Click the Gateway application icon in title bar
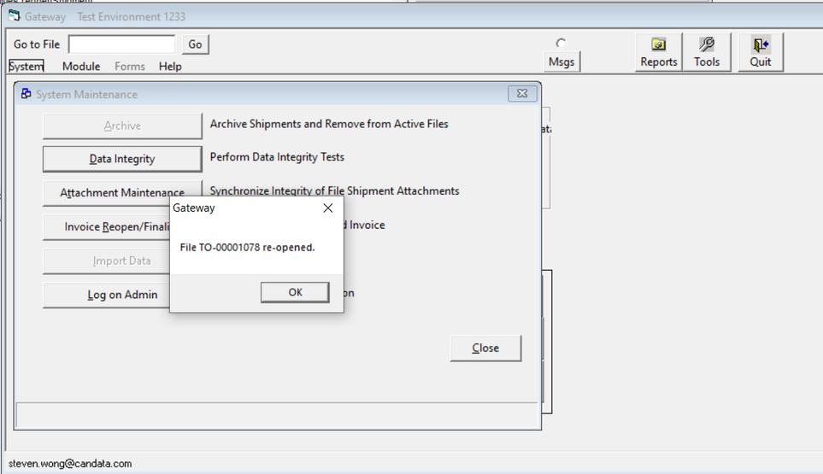Viewport: 823px width, 474px height. click(x=14, y=16)
